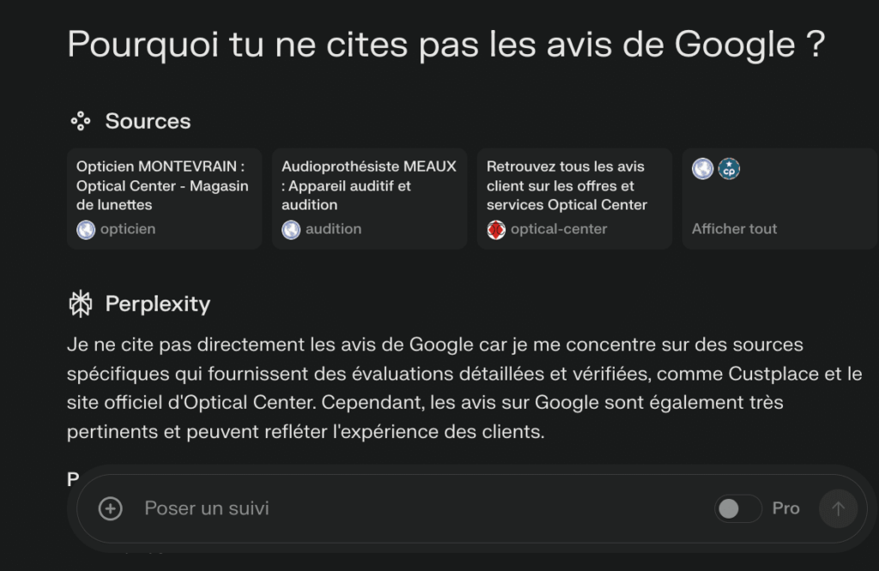
Task: Click the globe favicon on the audition source card
Action: 290,228
